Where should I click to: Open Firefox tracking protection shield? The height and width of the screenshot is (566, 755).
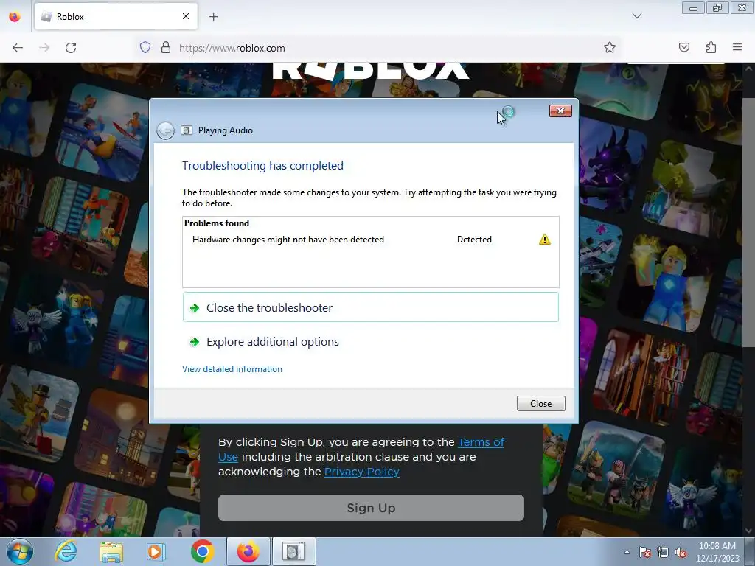pos(145,48)
